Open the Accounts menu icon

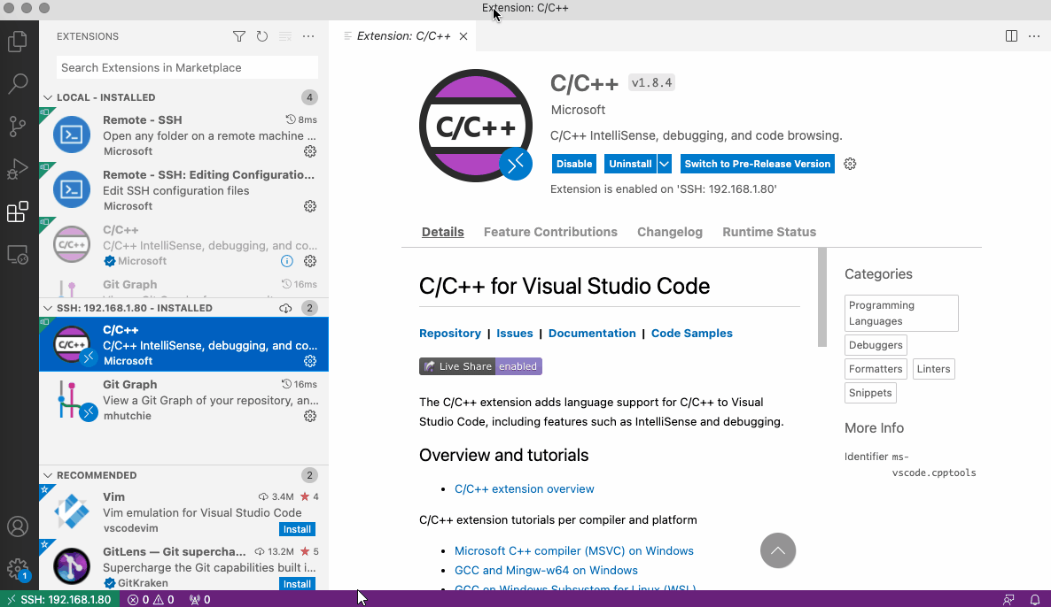tap(18, 526)
